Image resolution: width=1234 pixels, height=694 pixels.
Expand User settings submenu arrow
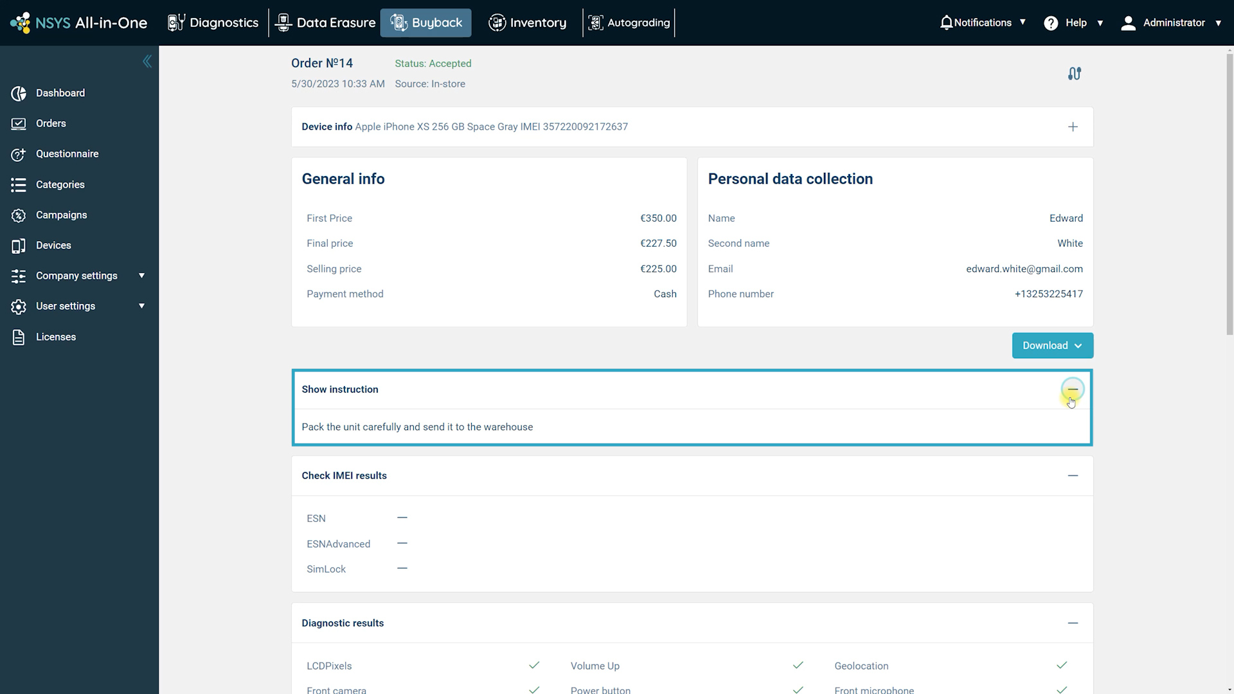tap(141, 306)
